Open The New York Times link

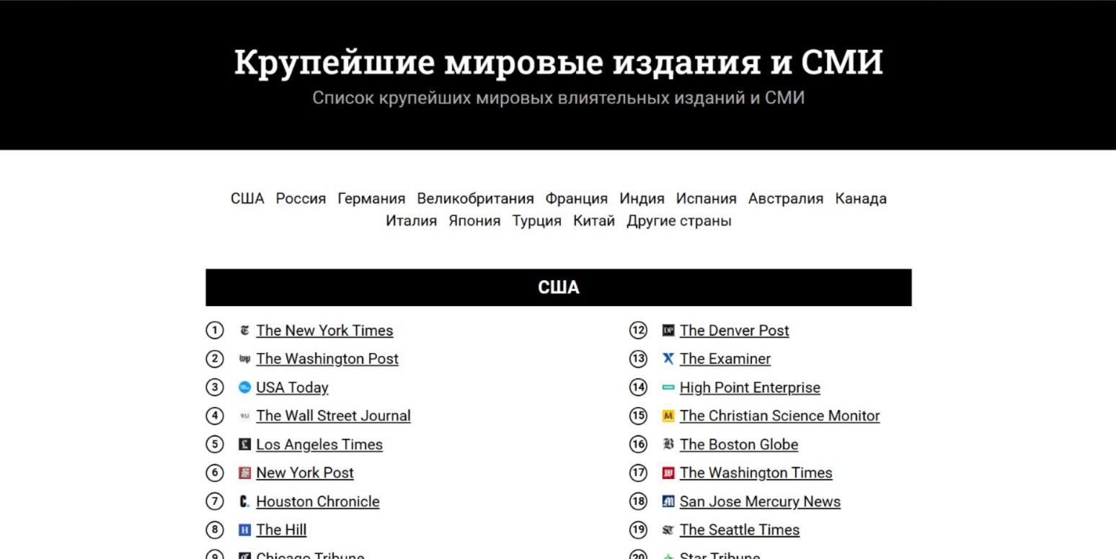click(324, 330)
